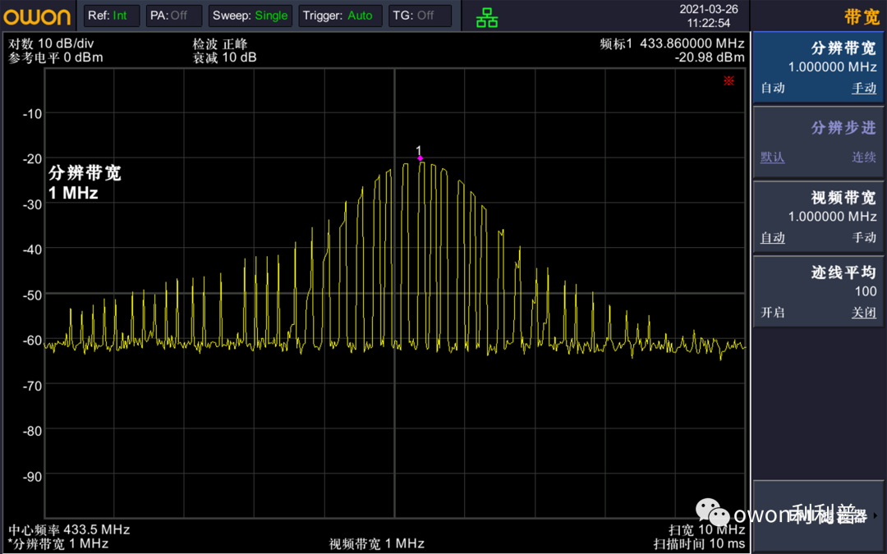887x554 pixels.
Task: Click the 1.000000 MHz value under 分辨带宽
Action: click(x=832, y=66)
